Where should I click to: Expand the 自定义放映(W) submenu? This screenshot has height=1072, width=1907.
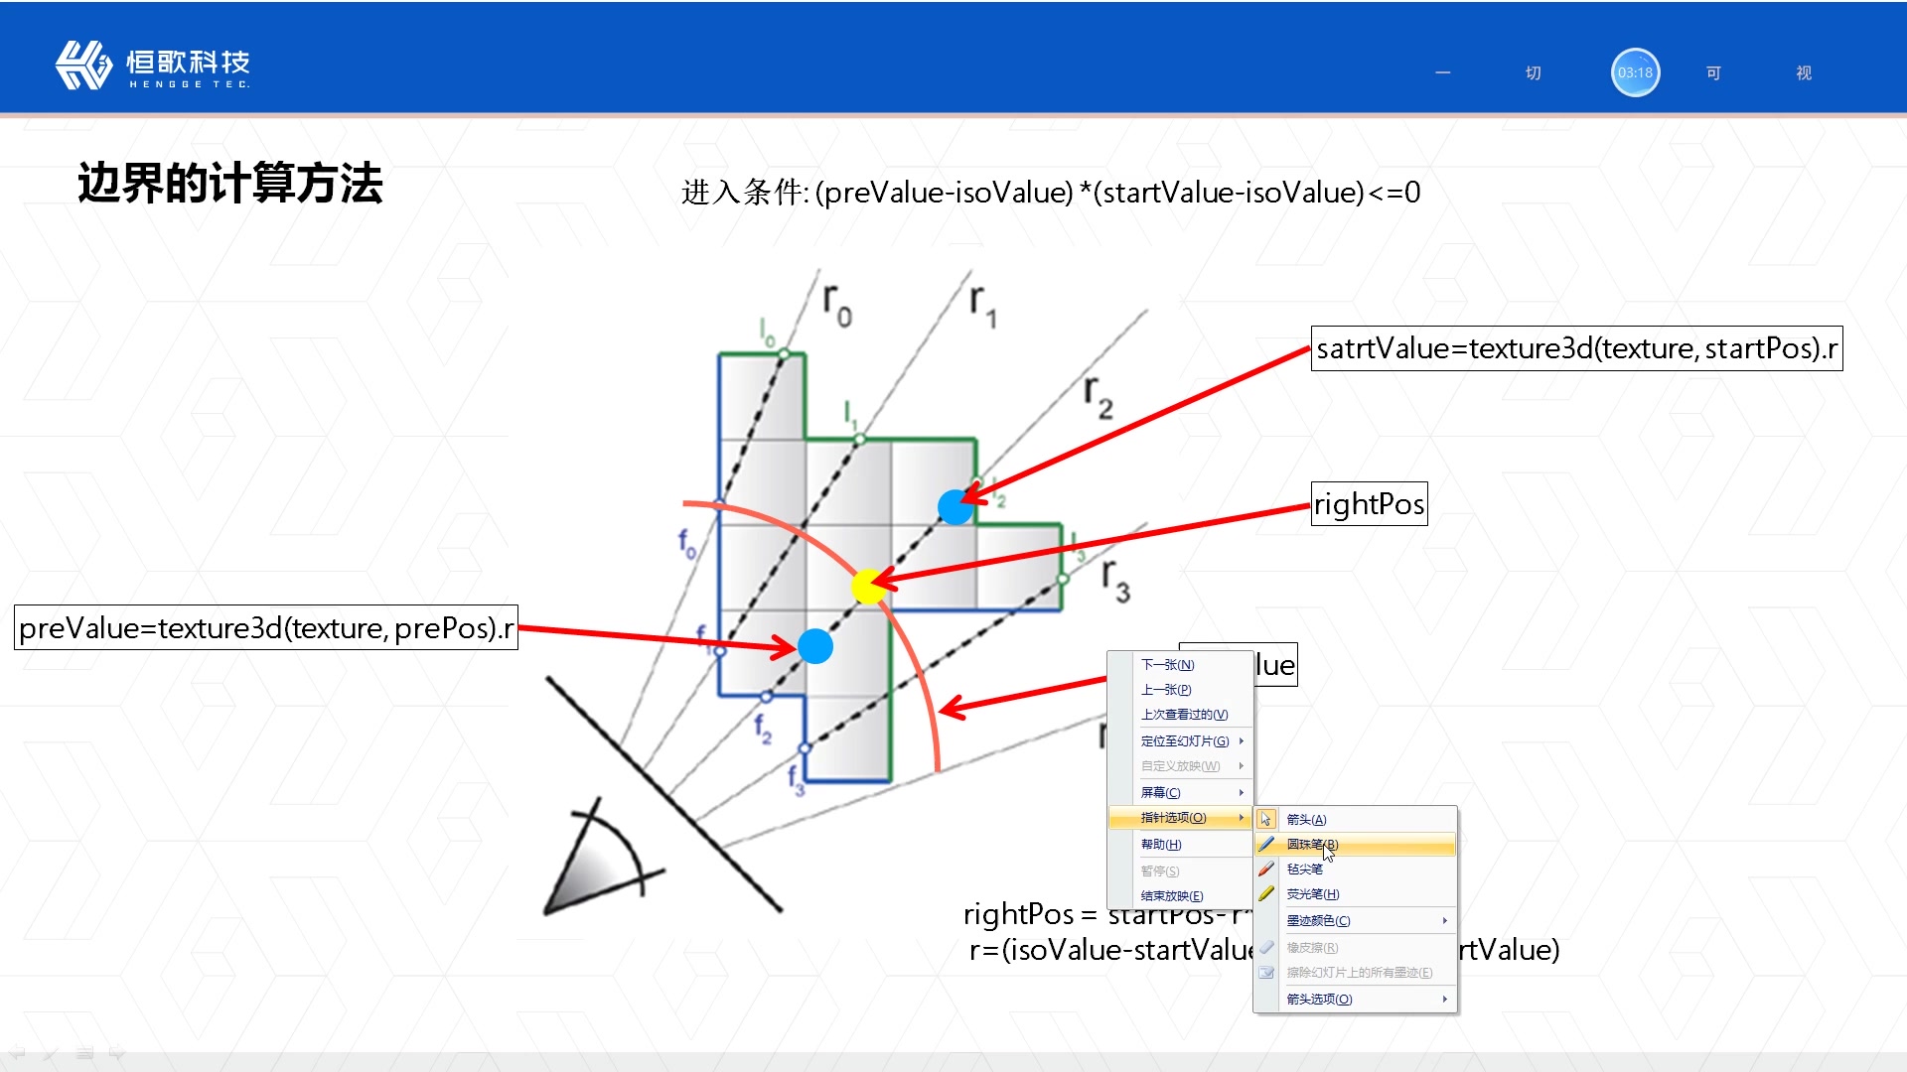coord(1181,766)
